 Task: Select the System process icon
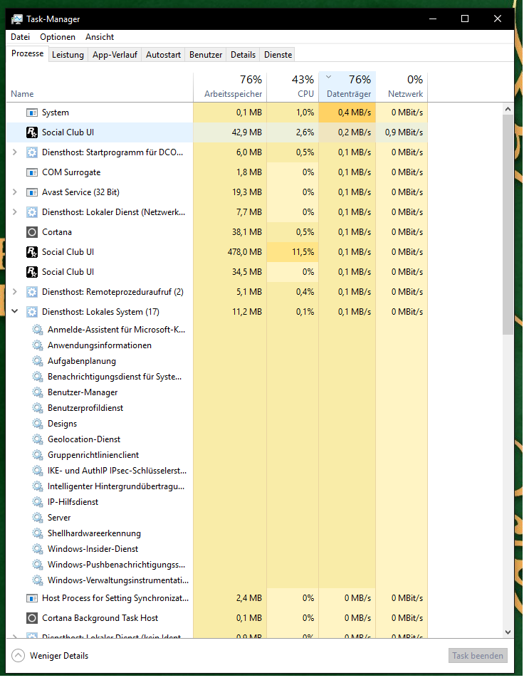[x=32, y=113]
